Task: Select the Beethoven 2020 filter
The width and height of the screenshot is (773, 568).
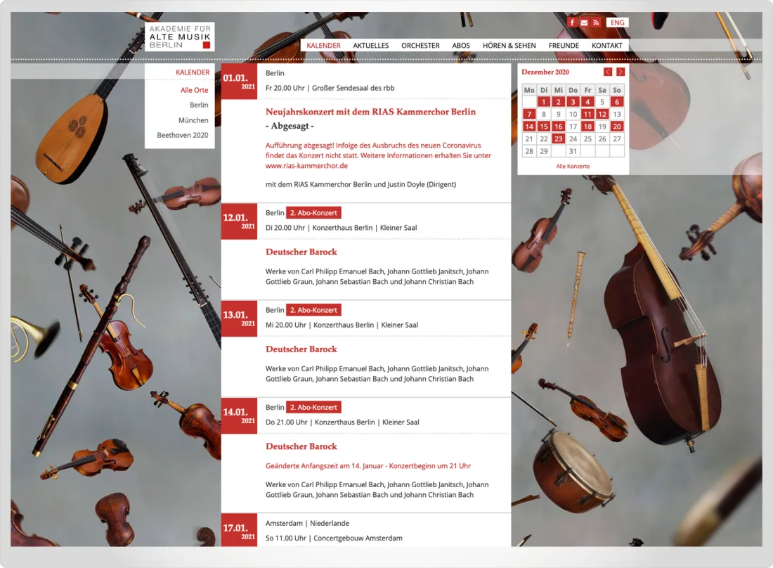Action: point(183,135)
